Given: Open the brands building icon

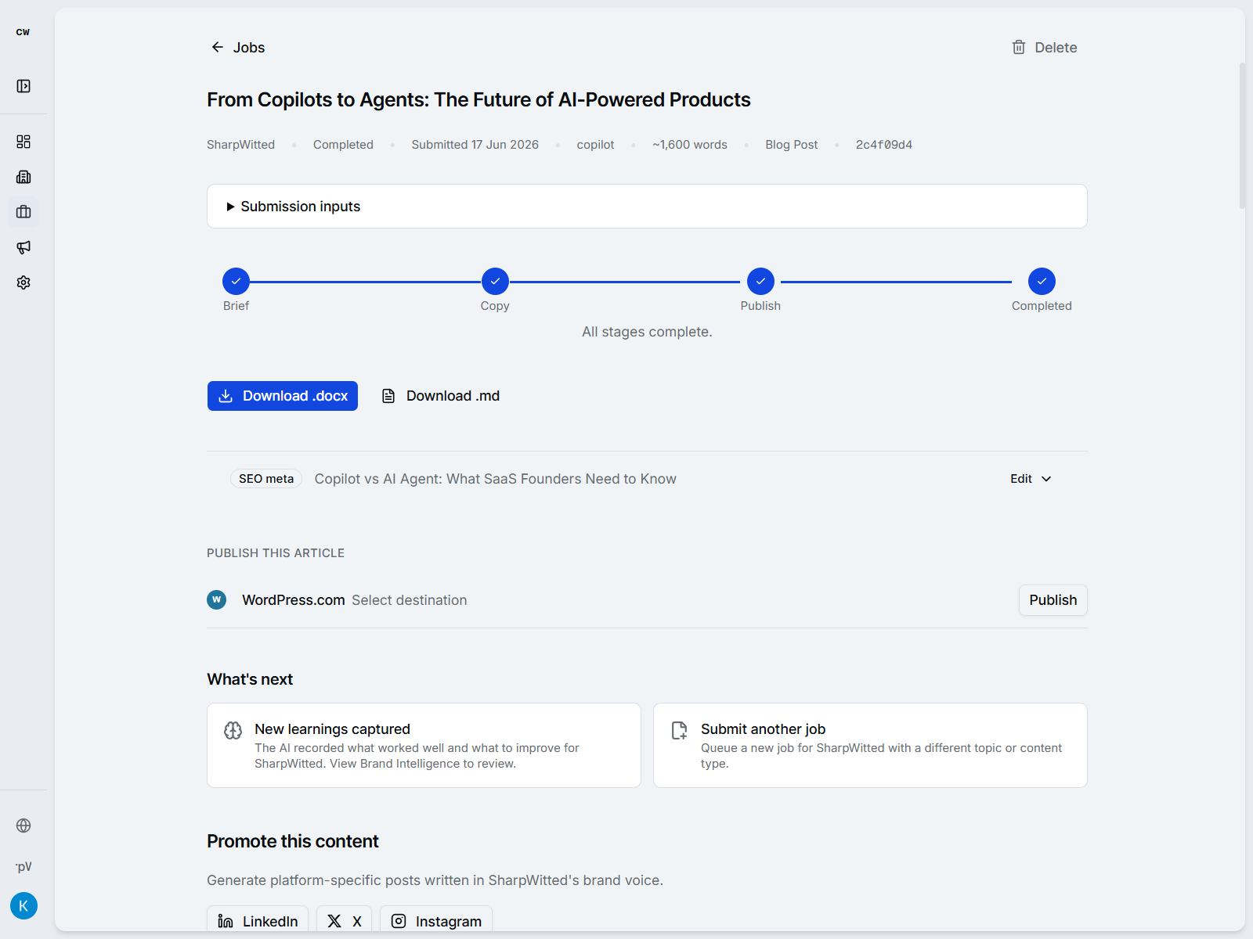Looking at the screenshot, I should click(23, 177).
